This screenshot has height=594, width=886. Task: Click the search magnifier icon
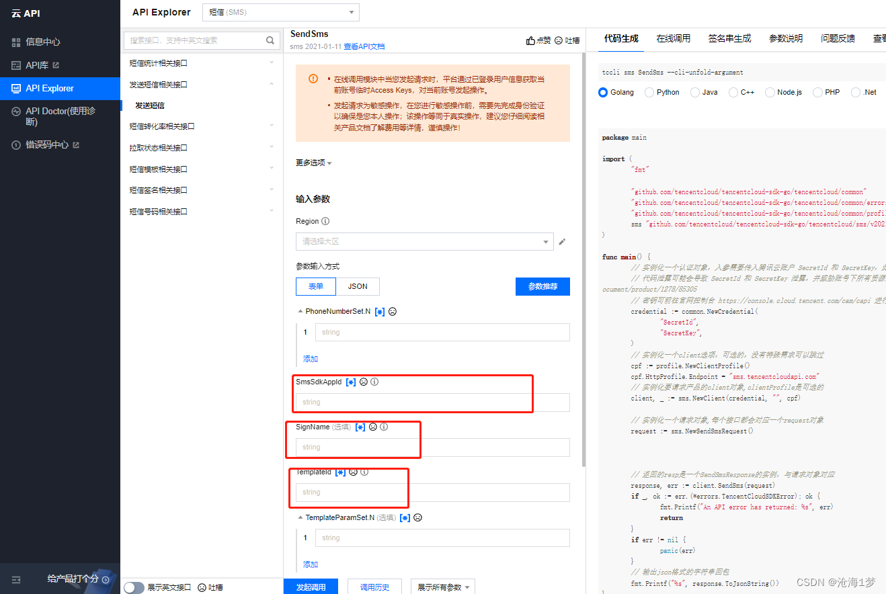(271, 40)
